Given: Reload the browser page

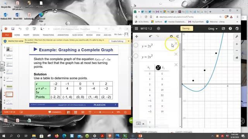Looking at the screenshot, I should [x=146, y=17].
